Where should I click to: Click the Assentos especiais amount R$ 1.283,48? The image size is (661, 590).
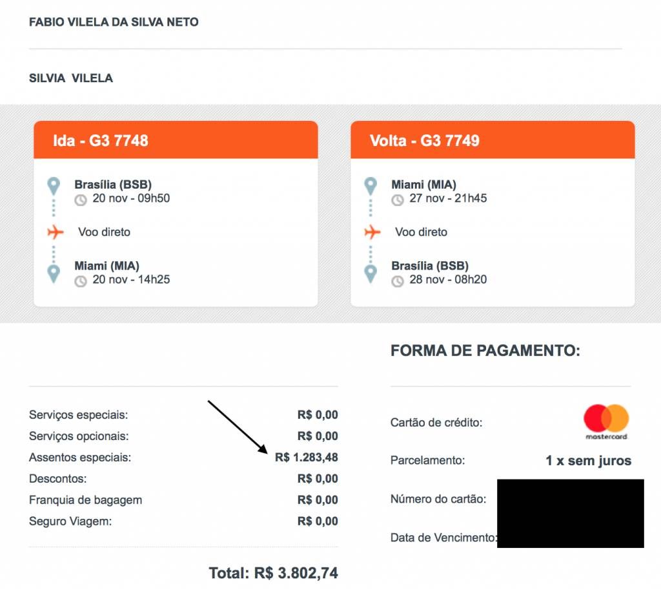[x=306, y=458]
